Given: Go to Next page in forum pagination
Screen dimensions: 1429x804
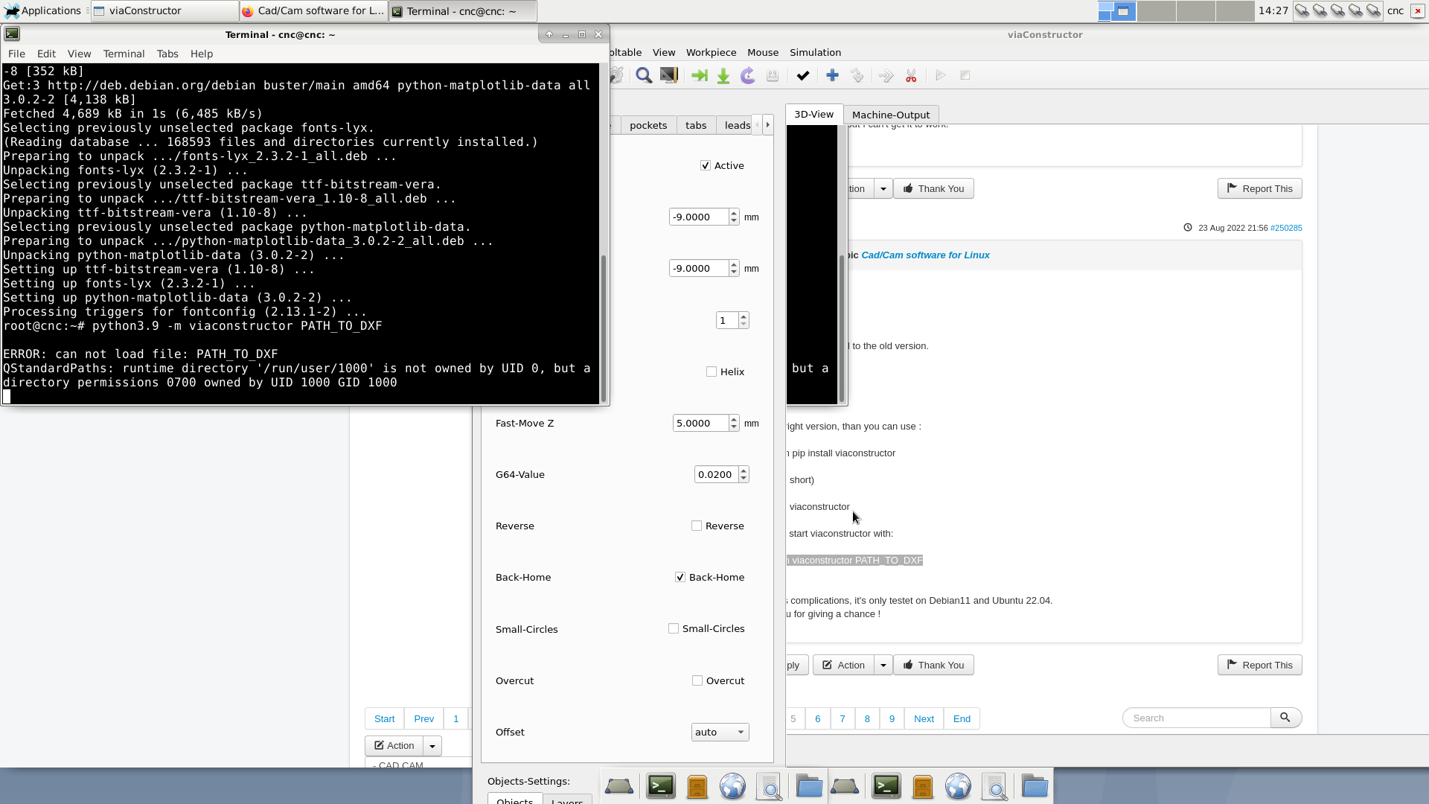Looking at the screenshot, I should [924, 718].
